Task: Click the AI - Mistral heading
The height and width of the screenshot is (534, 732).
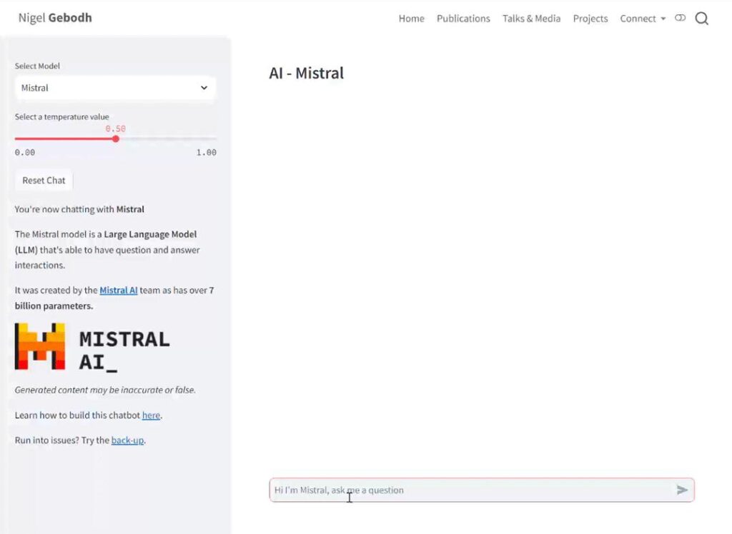Action: 306,74
